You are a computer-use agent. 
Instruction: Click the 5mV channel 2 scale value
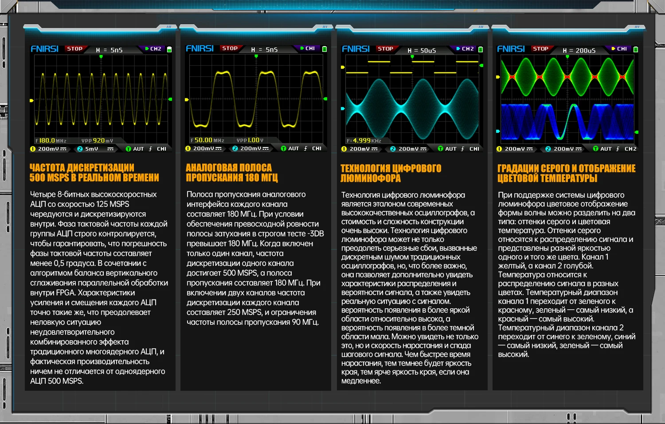click(x=92, y=149)
